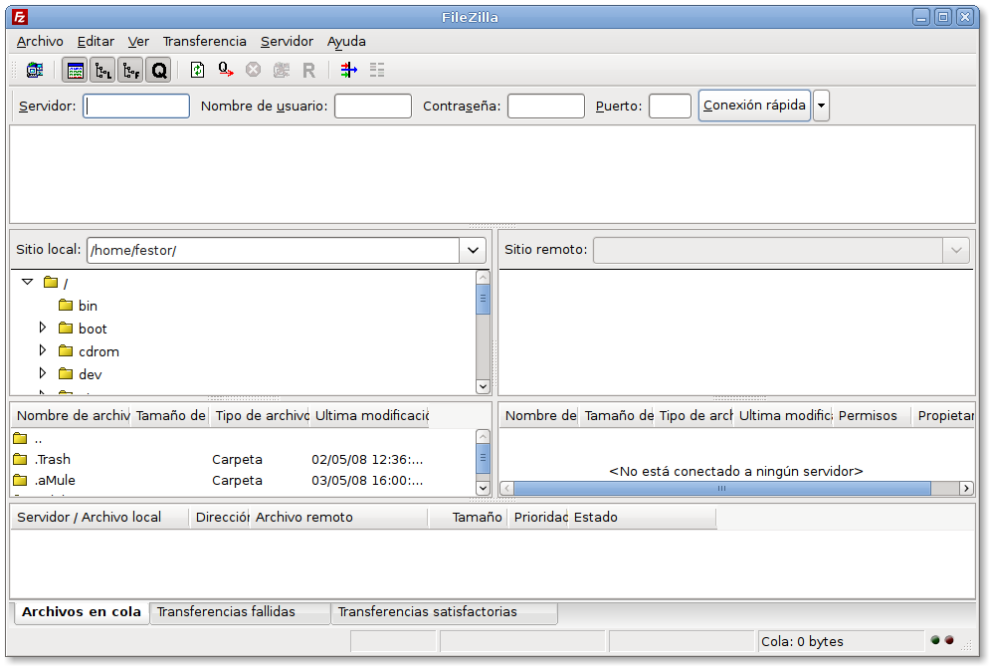Open the Sitio local path dropdown

pos(473,251)
